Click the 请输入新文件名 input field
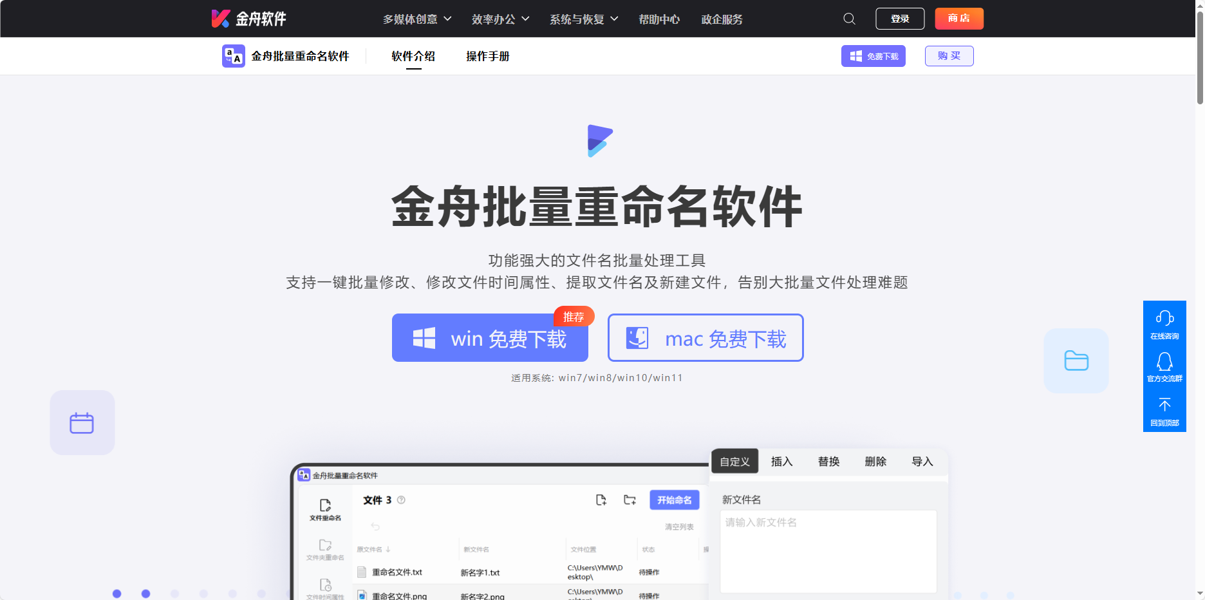This screenshot has height=600, width=1205. point(828,551)
